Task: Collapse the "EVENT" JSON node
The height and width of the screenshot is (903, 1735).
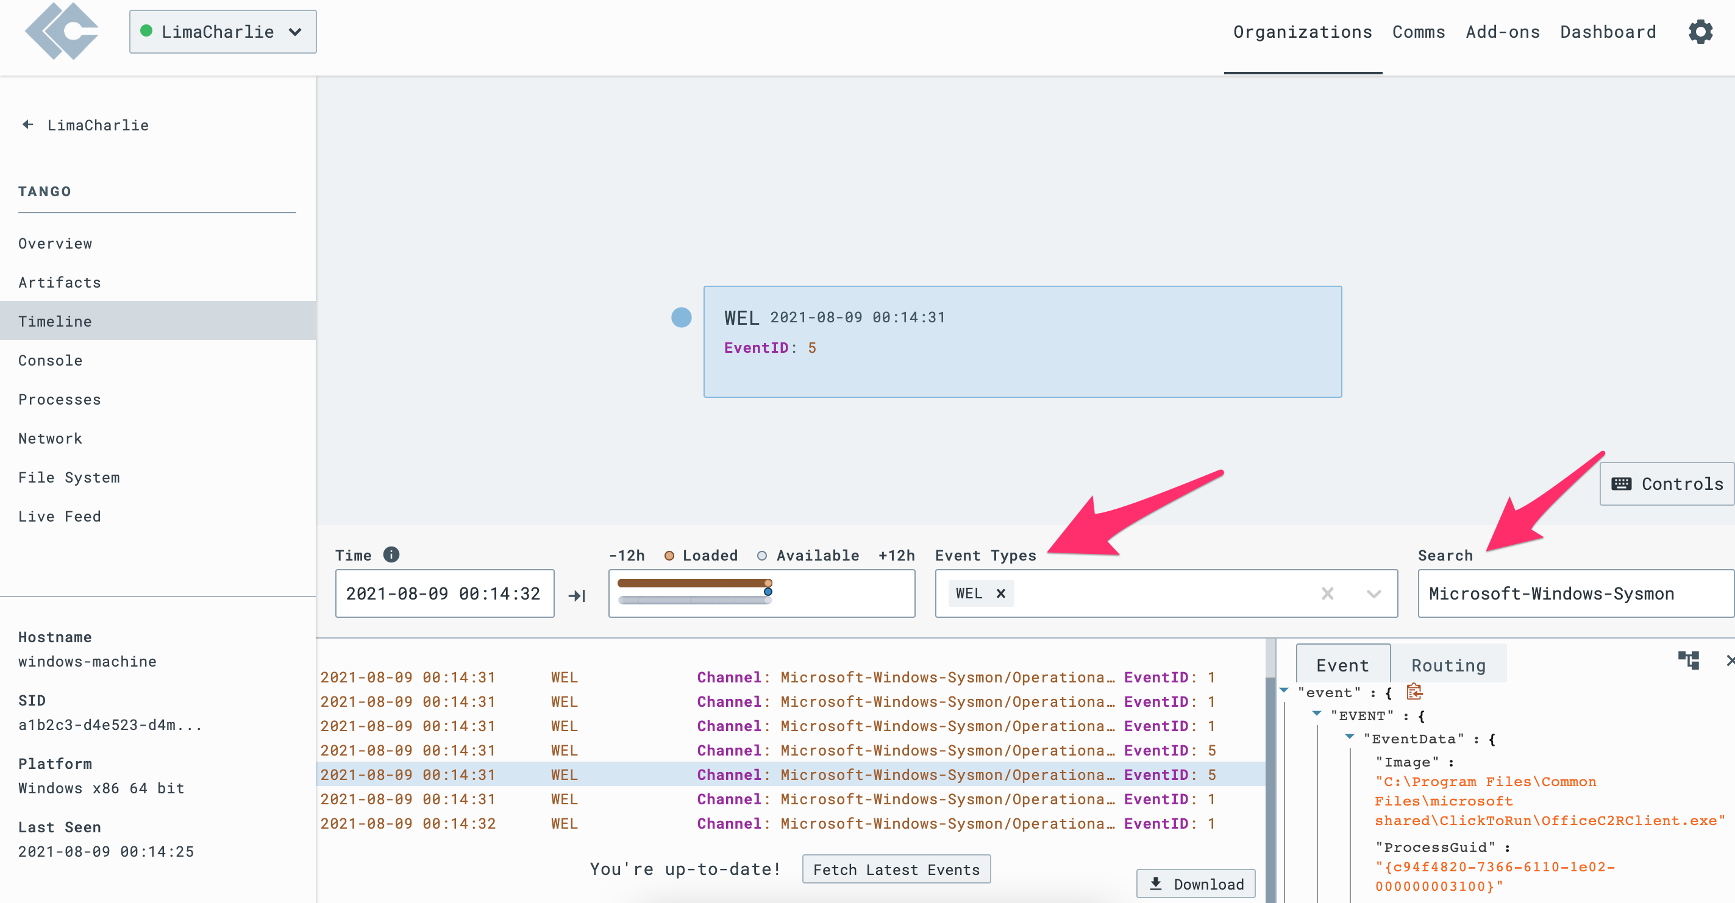Action: click(1317, 714)
